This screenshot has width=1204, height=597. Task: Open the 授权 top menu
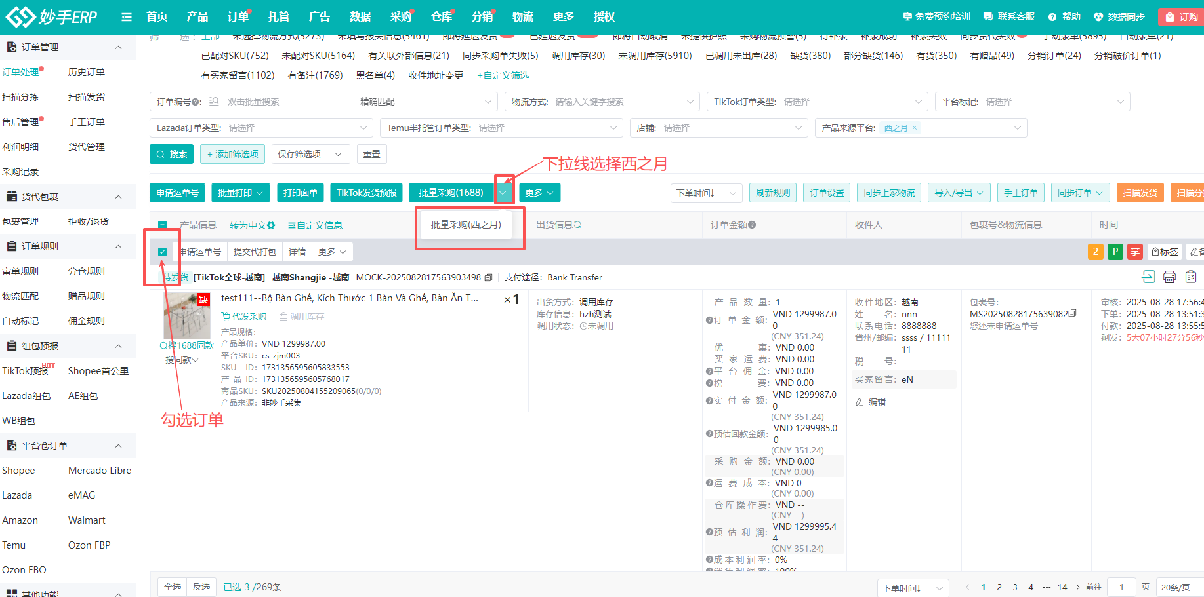pyautogui.click(x=604, y=16)
